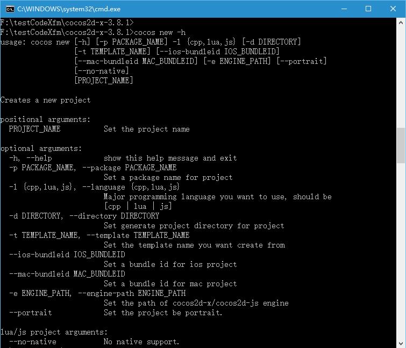The image size is (406, 348).
Task: Click 'Set a bundle id for mac project'
Action: point(170,284)
